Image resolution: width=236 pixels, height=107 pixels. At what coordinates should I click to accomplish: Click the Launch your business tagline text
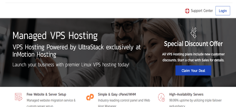[71, 65]
